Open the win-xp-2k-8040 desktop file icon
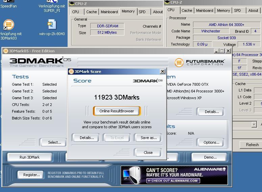The height and width of the screenshot is (192, 262). coord(52,24)
